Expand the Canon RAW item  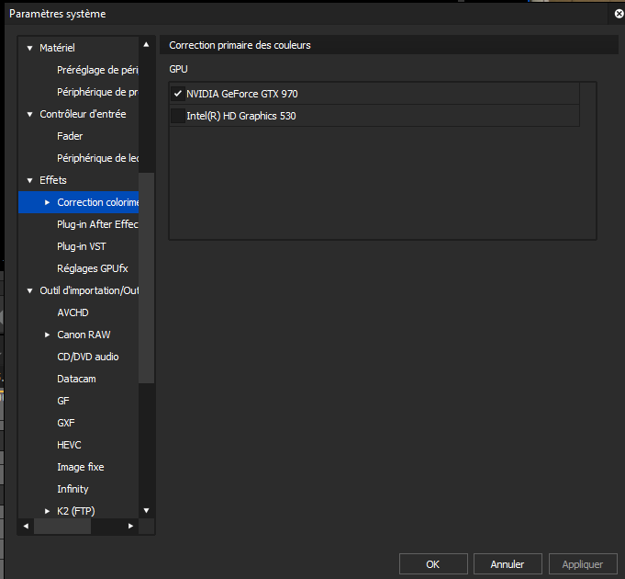47,335
